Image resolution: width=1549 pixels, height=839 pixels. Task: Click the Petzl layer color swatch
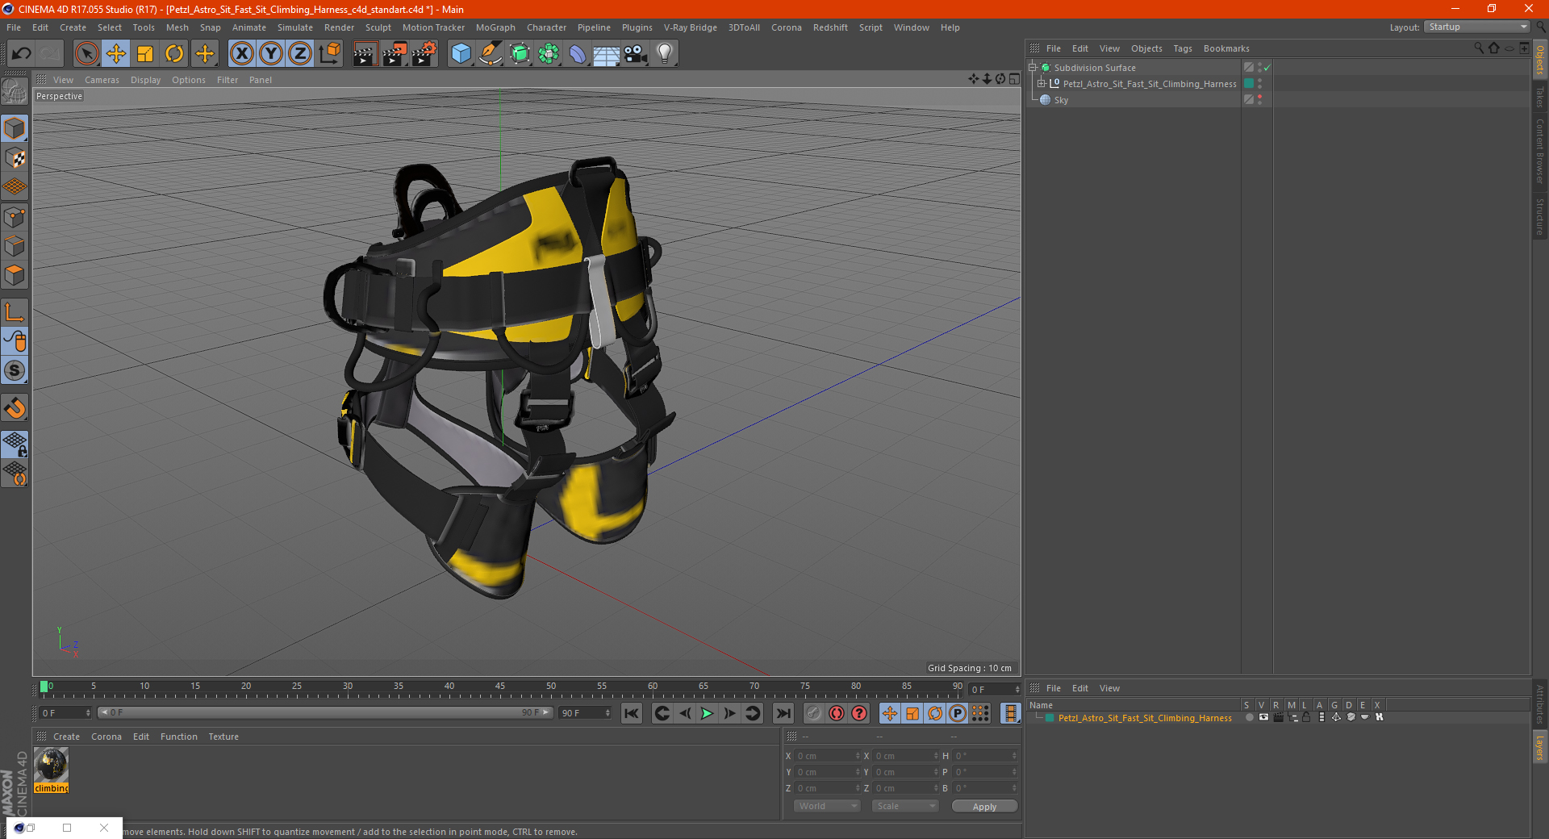[x=1050, y=718]
